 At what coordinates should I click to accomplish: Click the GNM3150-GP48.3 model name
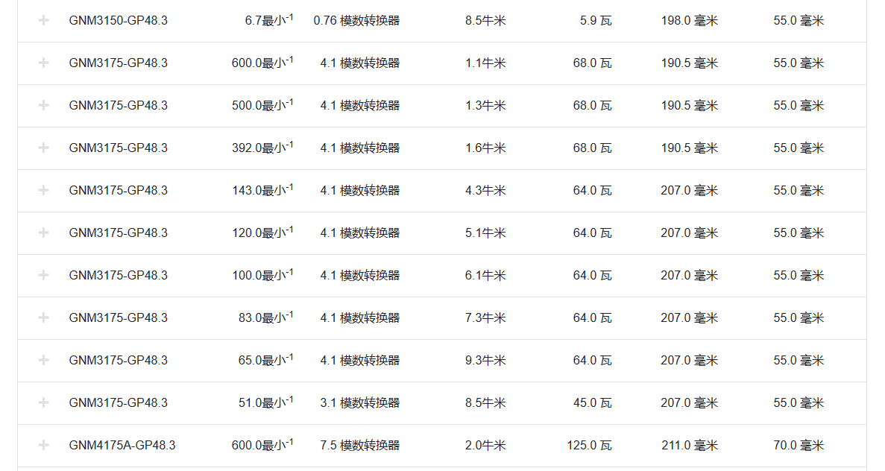coord(118,21)
